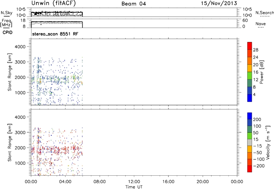Click the 'Time UT' axis label

pos(134,187)
